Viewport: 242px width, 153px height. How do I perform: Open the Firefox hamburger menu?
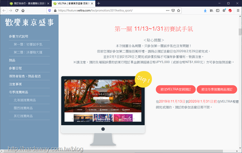pos(238,11)
